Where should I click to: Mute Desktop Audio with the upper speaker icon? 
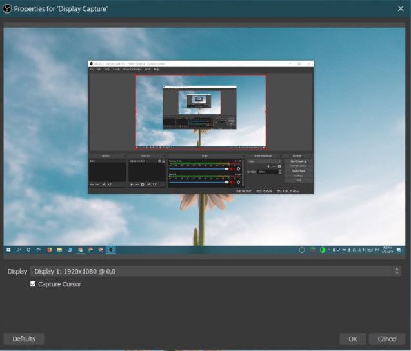[232, 169]
